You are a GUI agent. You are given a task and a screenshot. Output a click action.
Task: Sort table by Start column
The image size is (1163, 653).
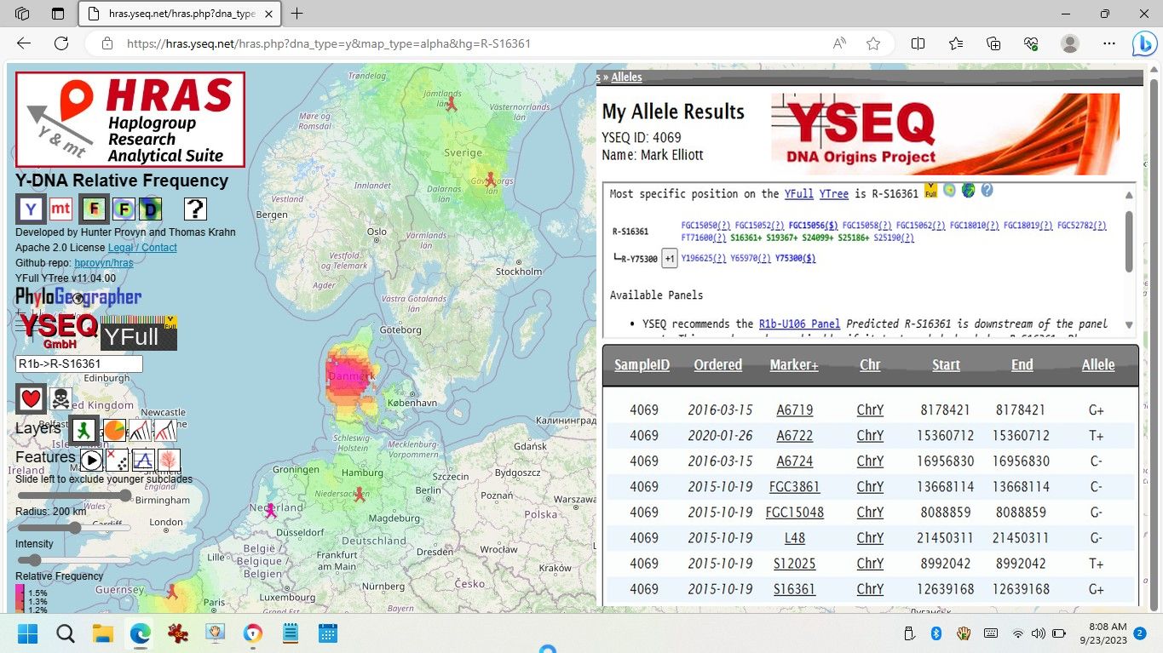(x=946, y=364)
